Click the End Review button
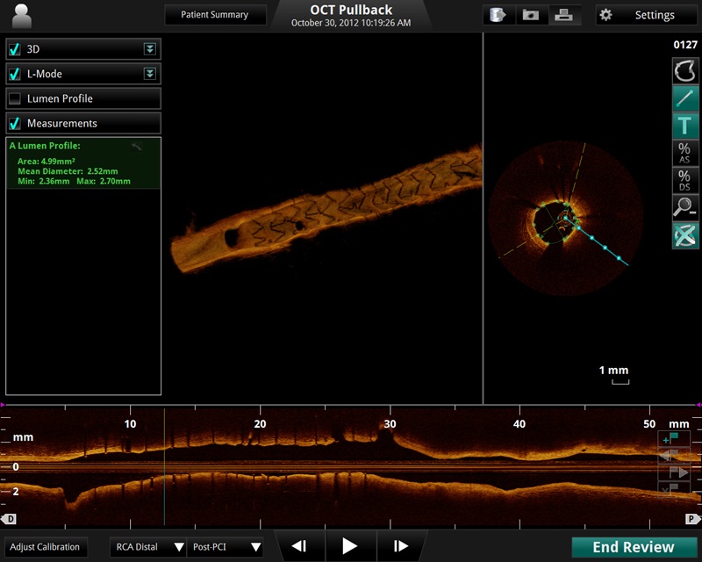The image size is (702, 562). [x=634, y=547]
